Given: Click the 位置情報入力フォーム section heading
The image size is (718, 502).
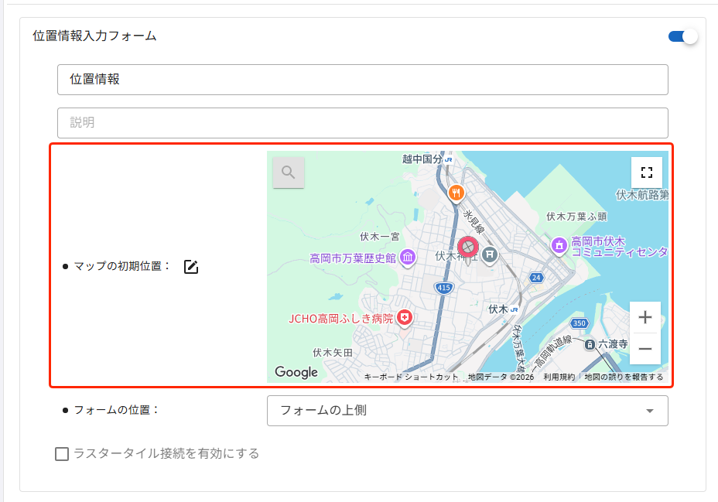Looking at the screenshot, I should [x=95, y=36].
